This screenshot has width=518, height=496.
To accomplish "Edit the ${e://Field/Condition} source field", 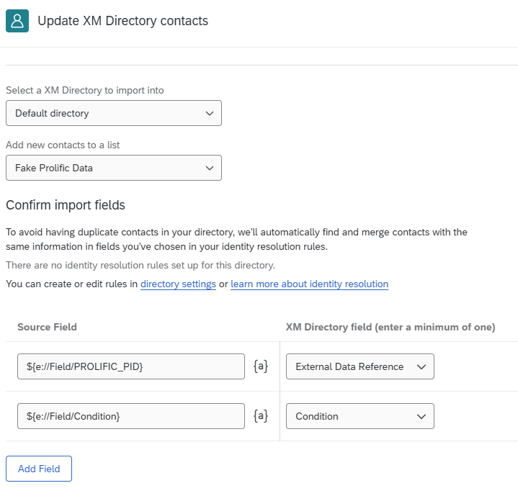I will [131, 416].
